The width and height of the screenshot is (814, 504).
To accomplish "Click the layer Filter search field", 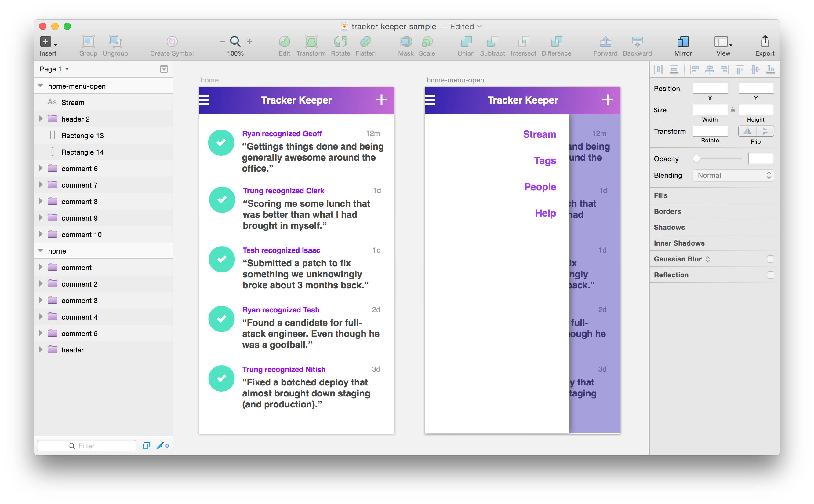I will tap(87, 446).
